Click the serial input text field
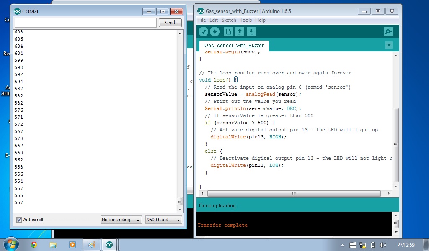The image size is (429, 251). coord(85,23)
